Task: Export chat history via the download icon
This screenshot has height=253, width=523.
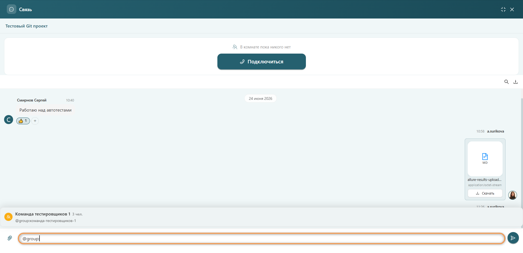Action: point(515,82)
